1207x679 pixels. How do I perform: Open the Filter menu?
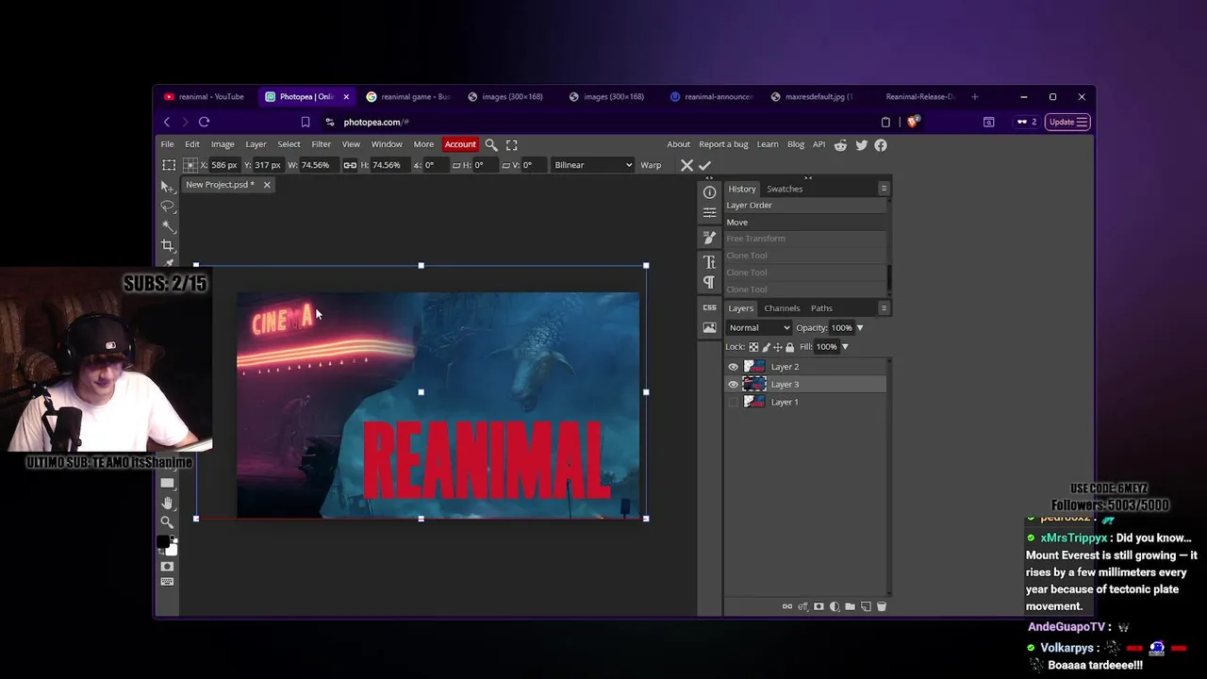click(x=321, y=144)
